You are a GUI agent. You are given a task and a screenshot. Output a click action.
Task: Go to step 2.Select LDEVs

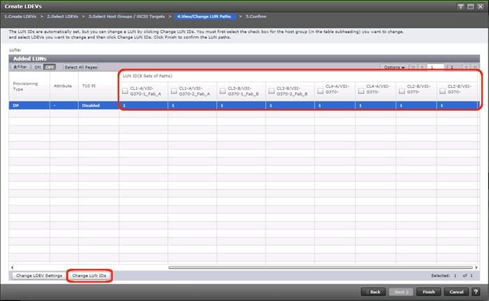tap(62, 17)
